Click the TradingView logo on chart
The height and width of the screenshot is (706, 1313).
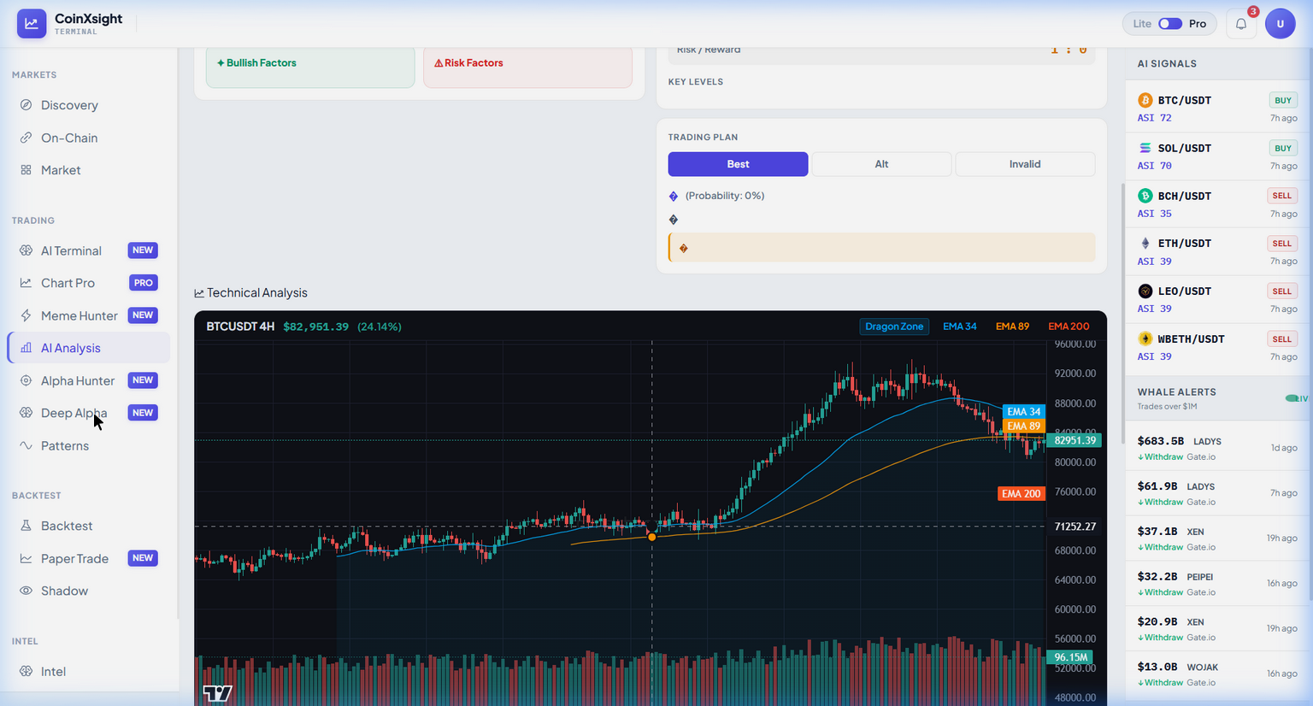(217, 693)
